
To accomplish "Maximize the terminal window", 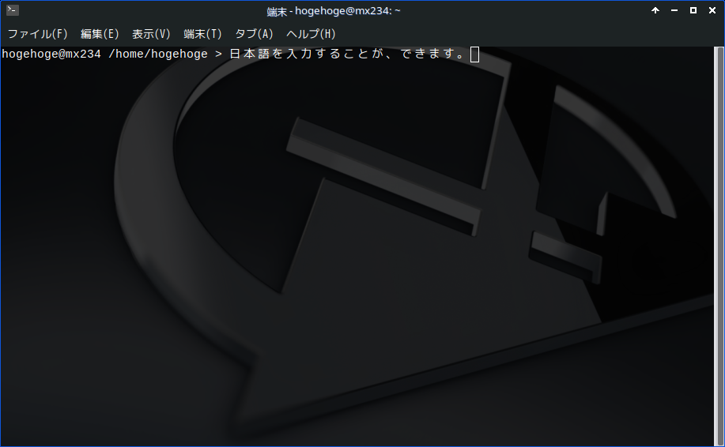I will (x=693, y=10).
